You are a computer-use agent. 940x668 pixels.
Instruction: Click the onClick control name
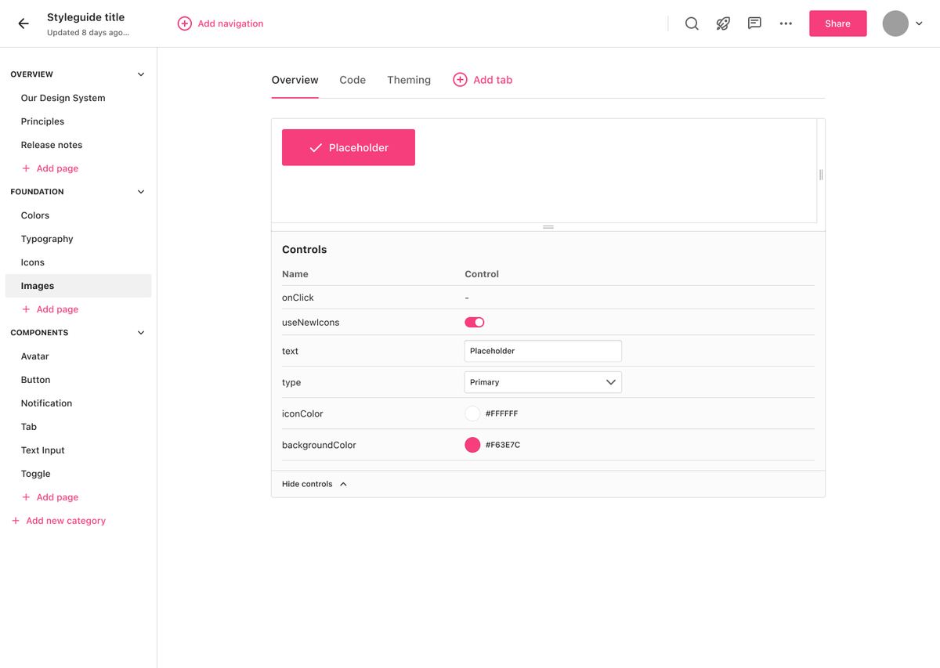pyautogui.click(x=298, y=298)
